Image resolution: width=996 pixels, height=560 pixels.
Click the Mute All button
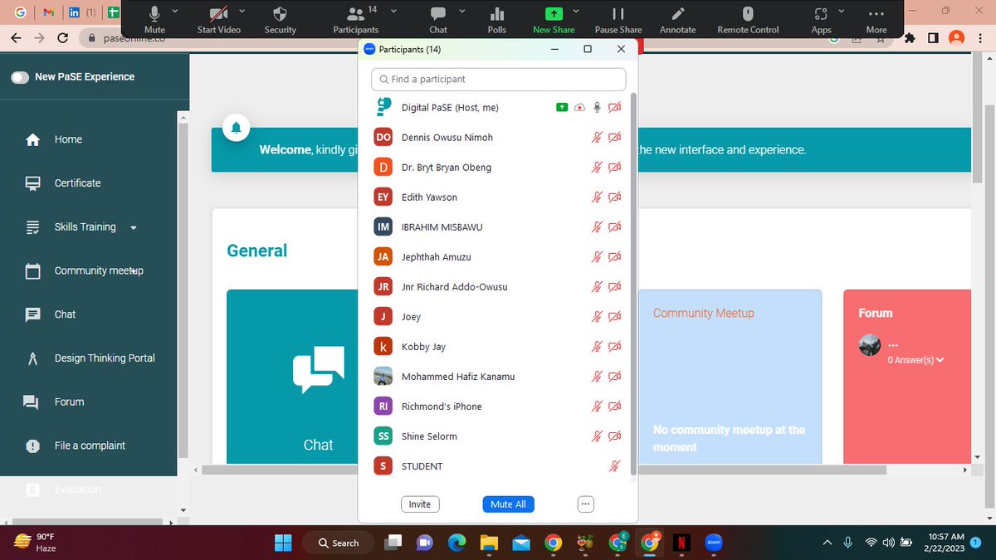point(508,504)
